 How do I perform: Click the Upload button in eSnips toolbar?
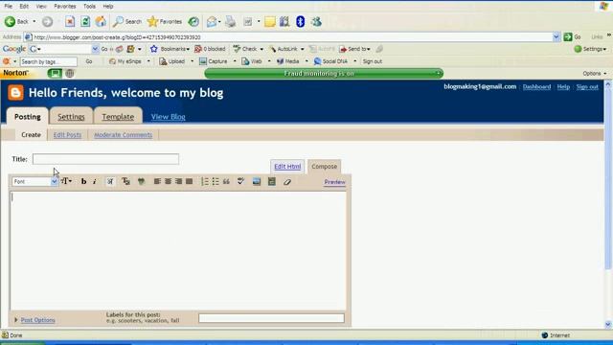[x=172, y=61]
